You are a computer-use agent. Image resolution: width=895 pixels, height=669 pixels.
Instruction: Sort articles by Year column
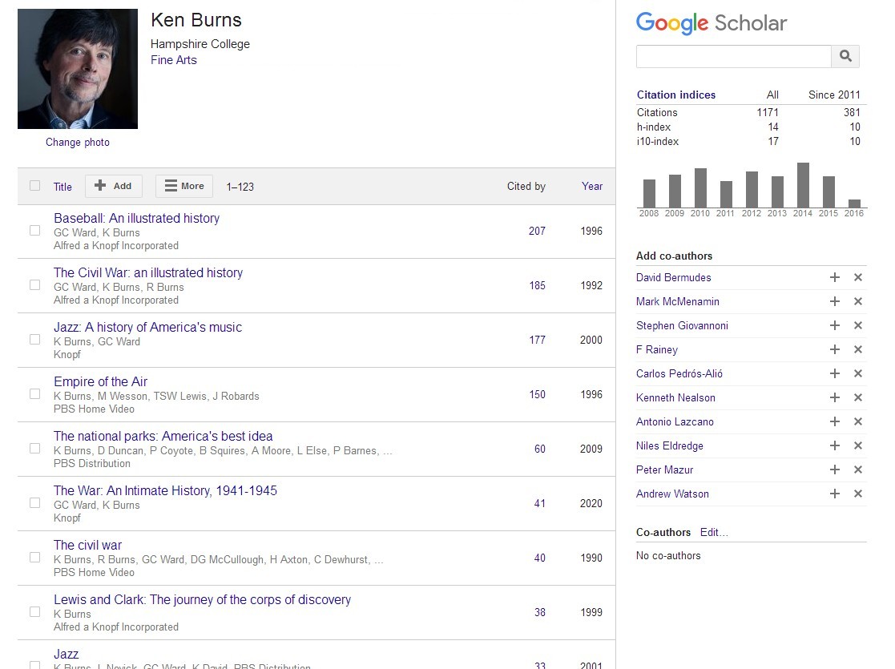coord(592,186)
